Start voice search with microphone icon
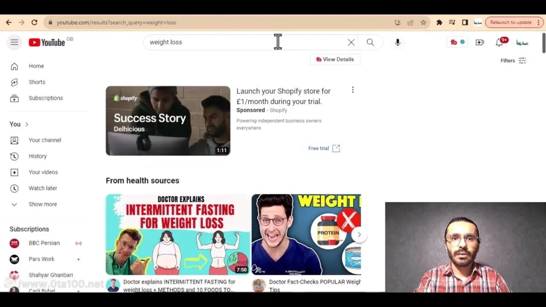546x307 pixels. point(398,42)
